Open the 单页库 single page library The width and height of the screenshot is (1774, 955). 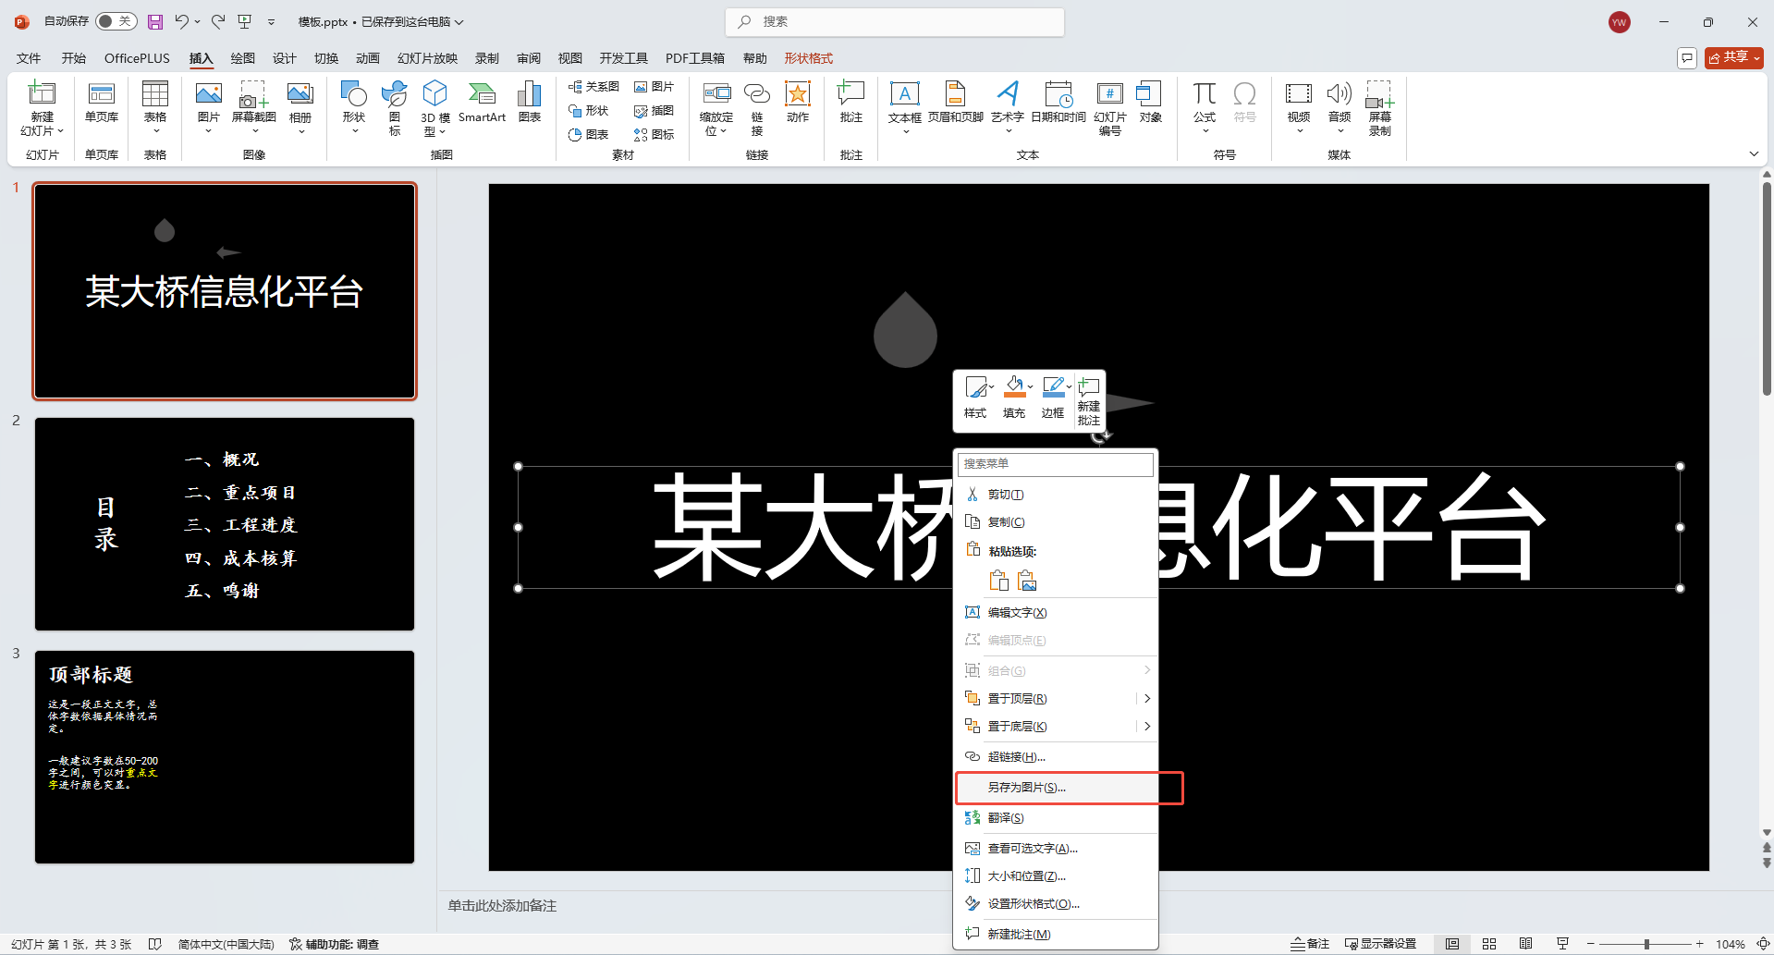tap(102, 102)
